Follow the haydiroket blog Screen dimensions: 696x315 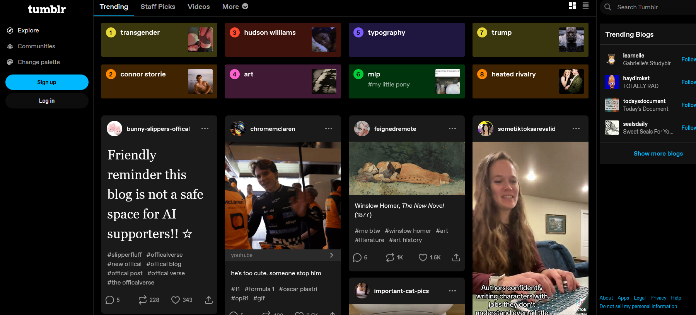(x=688, y=82)
